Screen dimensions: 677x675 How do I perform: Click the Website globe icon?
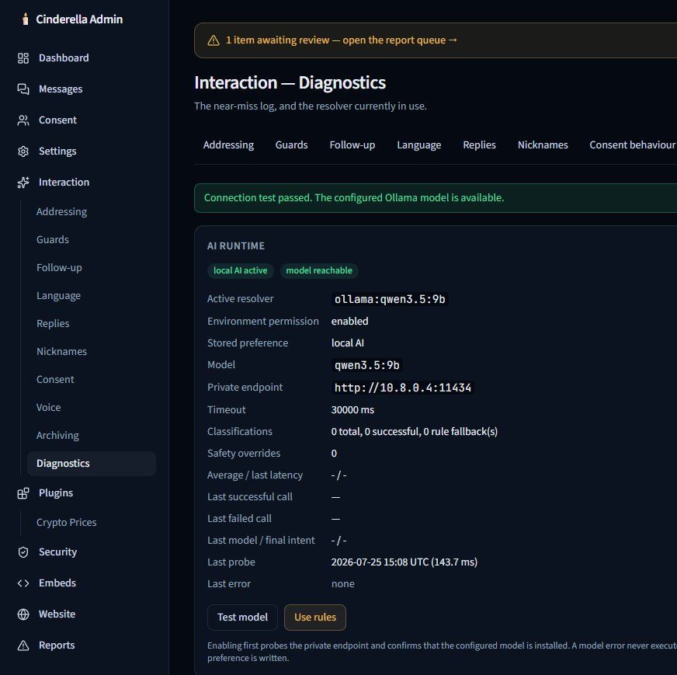[23, 614]
